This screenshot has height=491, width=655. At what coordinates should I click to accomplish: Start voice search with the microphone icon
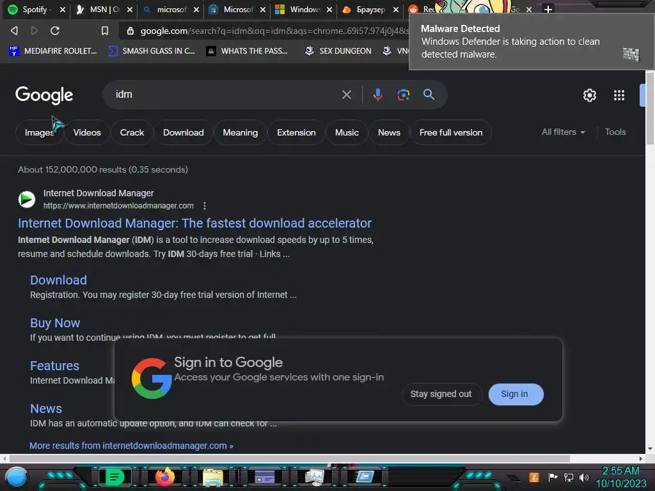(377, 95)
